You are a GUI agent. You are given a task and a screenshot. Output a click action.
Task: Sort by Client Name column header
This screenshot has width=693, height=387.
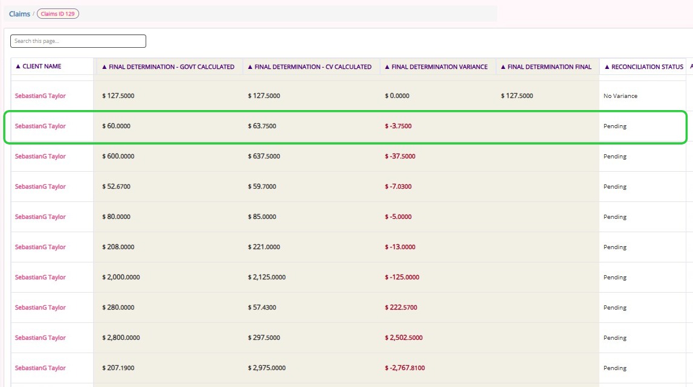[x=39, y=67]
